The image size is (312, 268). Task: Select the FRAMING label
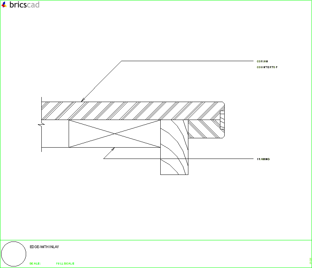[x=263, y=159]
